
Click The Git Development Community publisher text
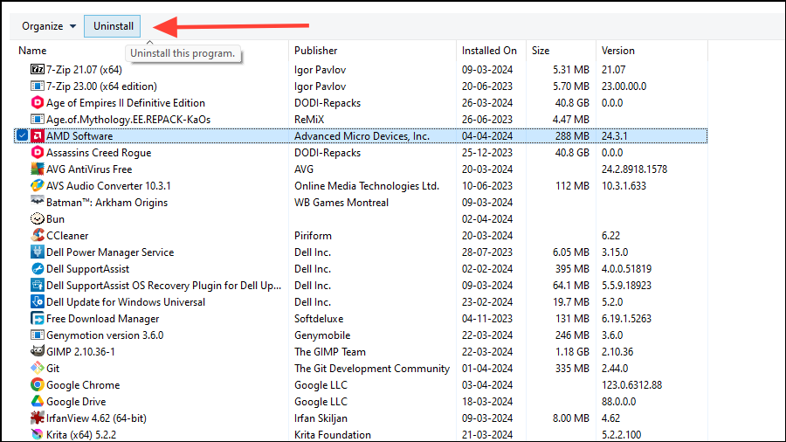click(x=372, y=369)
